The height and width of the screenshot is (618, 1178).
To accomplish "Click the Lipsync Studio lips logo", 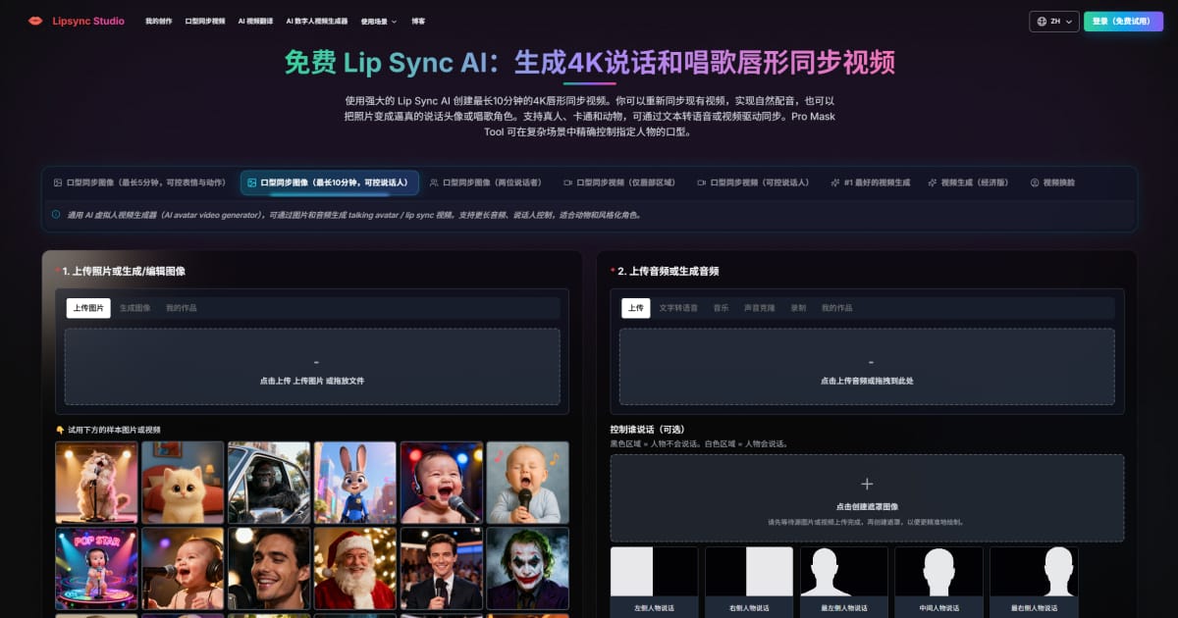I will click(x=35, y=21).
